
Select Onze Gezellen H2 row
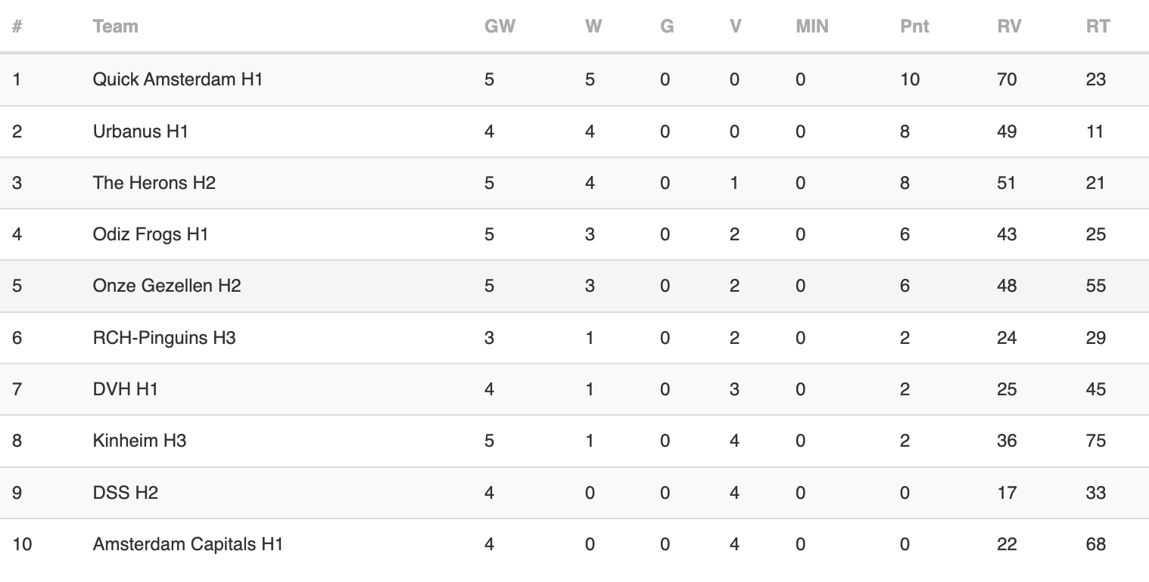point(574,286)
